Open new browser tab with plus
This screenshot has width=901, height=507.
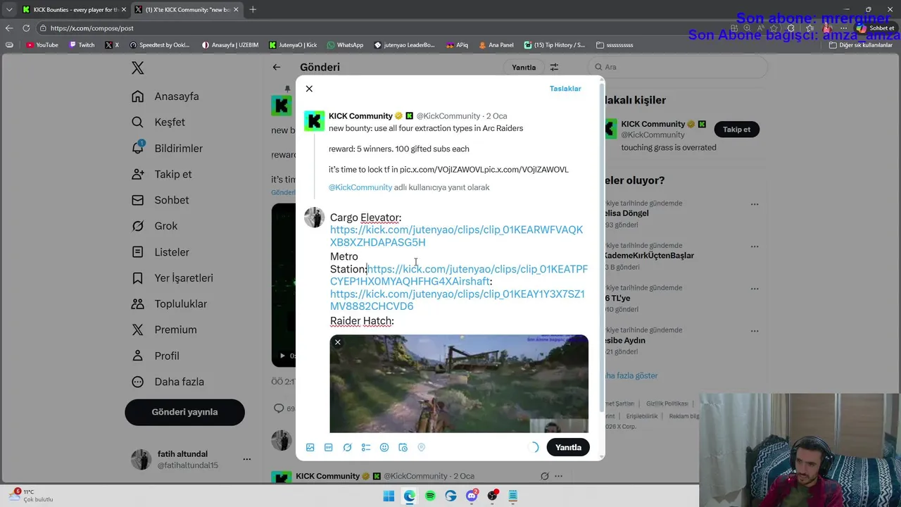pos(253,9)
